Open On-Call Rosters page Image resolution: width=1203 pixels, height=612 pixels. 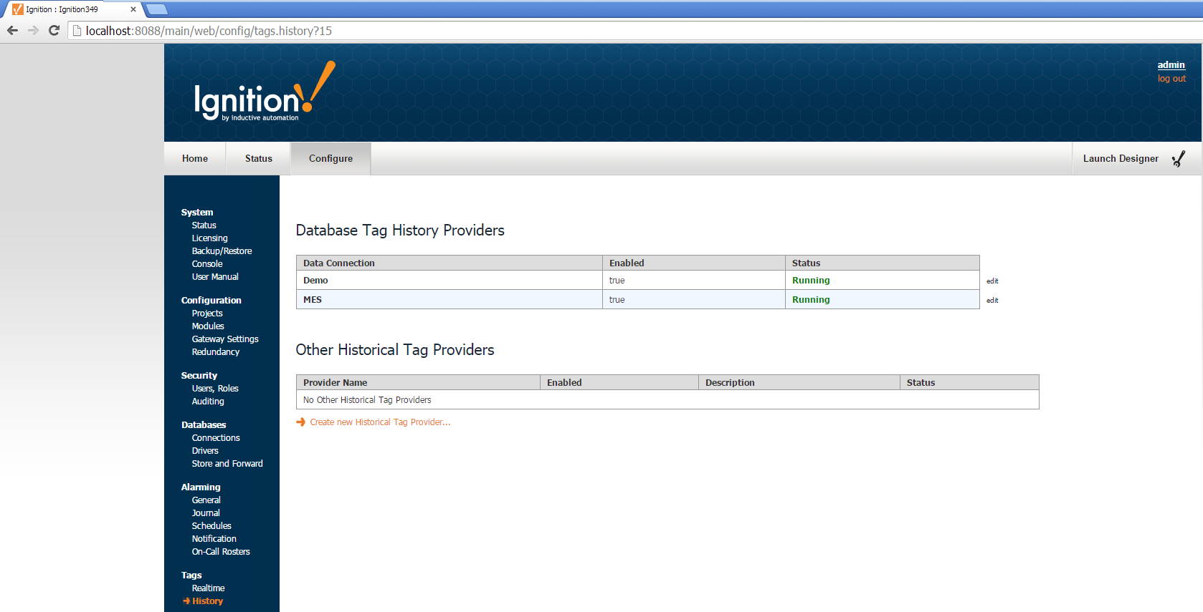(221, 552)
